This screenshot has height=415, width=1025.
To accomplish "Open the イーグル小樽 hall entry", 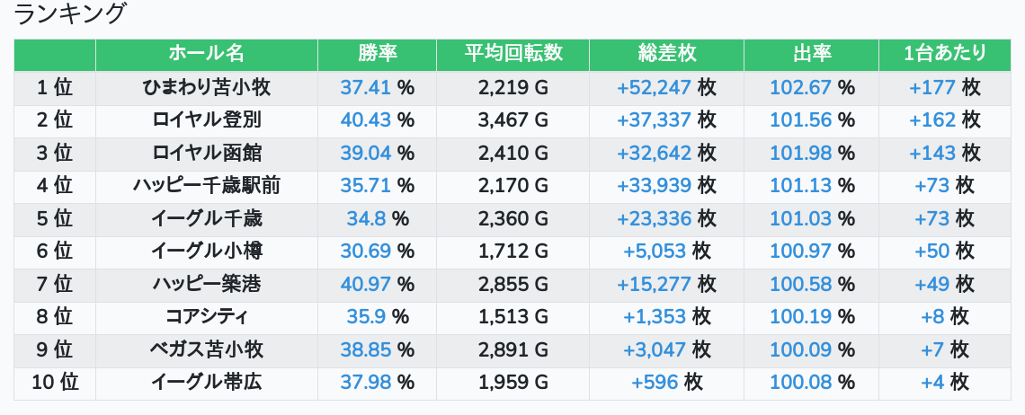I will click(x=206, y=252).
